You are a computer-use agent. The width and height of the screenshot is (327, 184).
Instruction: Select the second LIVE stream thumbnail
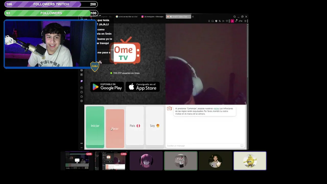pyautogui.click(x=111, y=160)
